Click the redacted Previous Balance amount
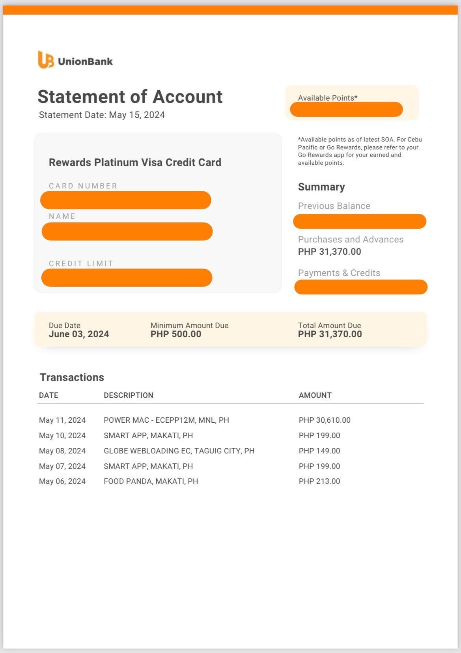This screenshot has width=461, height=653. pos(360,221)
